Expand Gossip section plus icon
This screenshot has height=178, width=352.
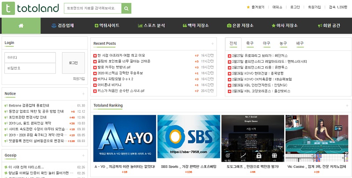pyautogui.click(x=83, y=155)
